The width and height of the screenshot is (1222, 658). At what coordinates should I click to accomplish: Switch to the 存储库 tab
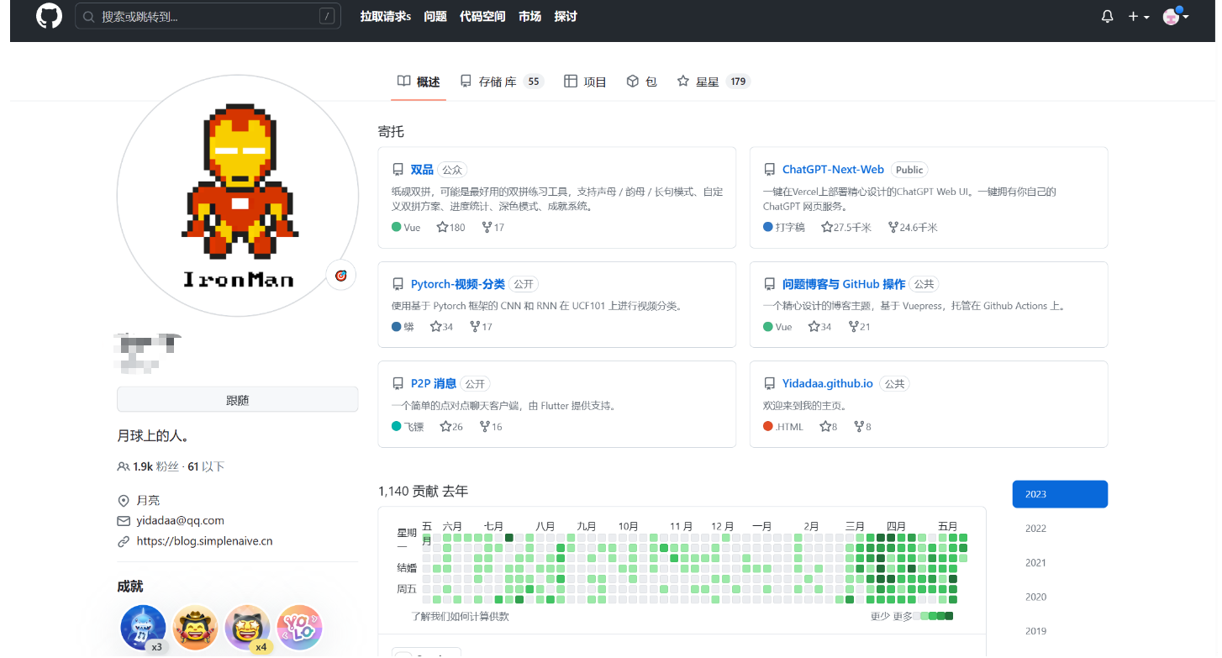coord(502,82)
